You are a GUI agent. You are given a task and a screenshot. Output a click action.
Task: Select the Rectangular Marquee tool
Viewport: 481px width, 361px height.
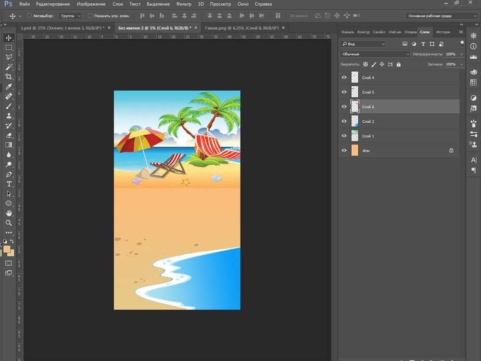pyautogui.click(x=9, y=48)
